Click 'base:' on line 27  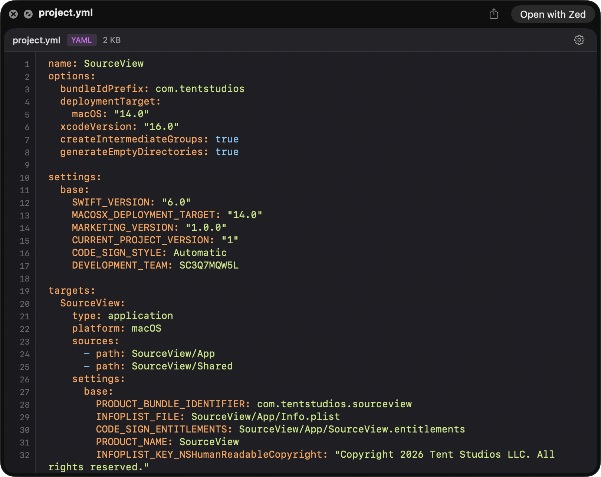(98, 391)
